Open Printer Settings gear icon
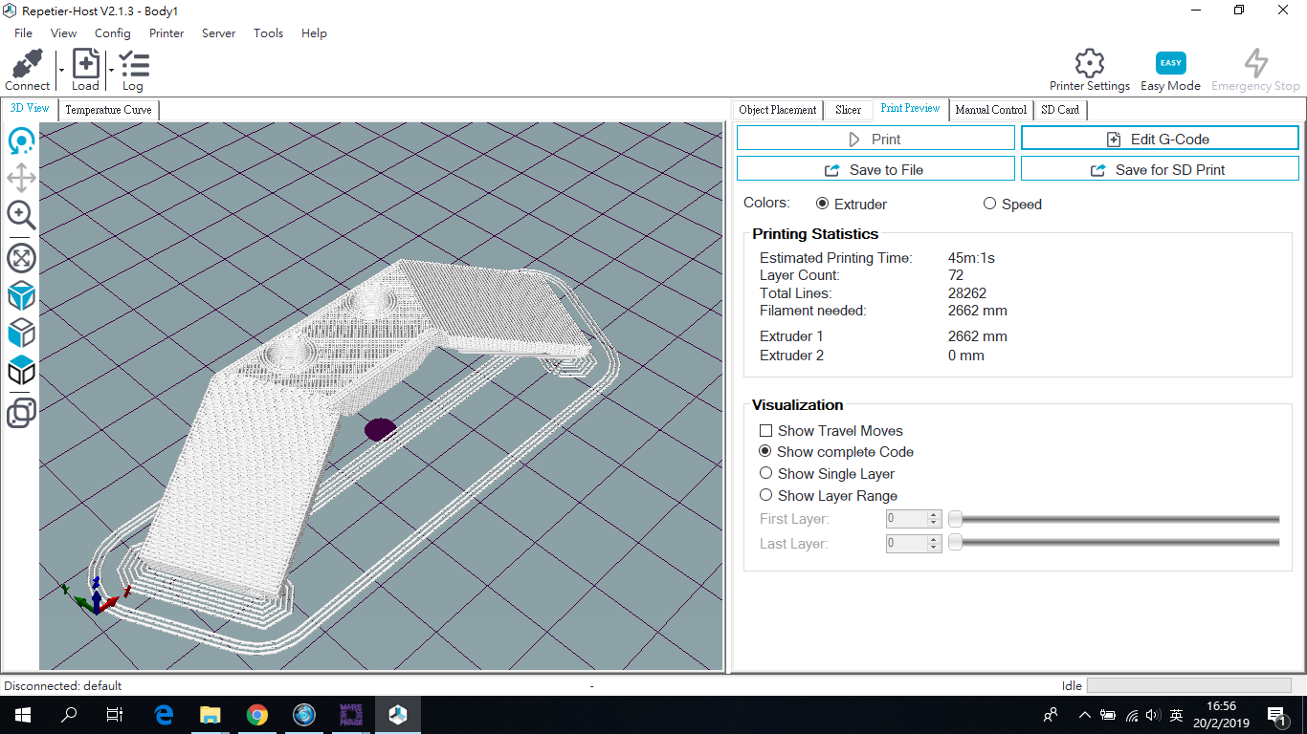Viewport: 1307px width, 734px height. coord(1090,63)
